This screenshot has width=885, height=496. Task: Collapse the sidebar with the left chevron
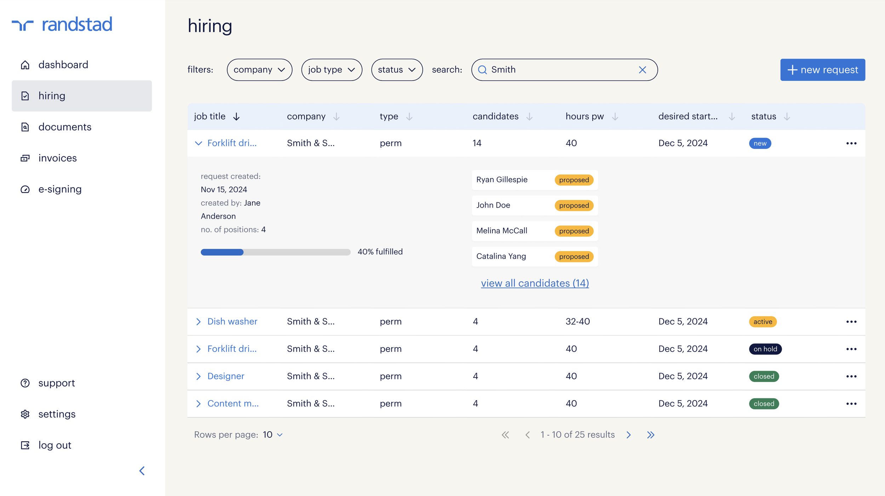click(x=142, y=471)
